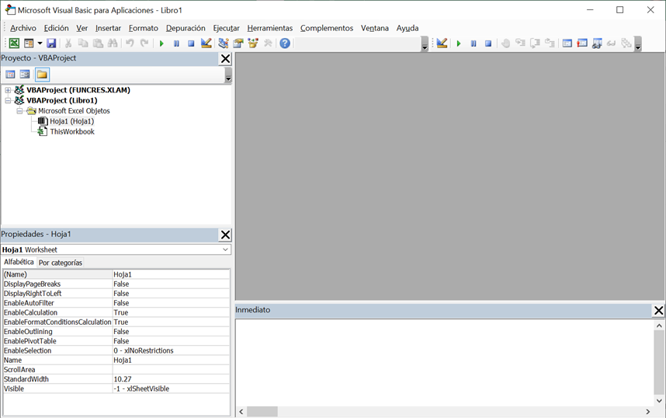Click the Toolbox hammer-and-wrench icon
The image size is (666, 418).
click(268, 43)
